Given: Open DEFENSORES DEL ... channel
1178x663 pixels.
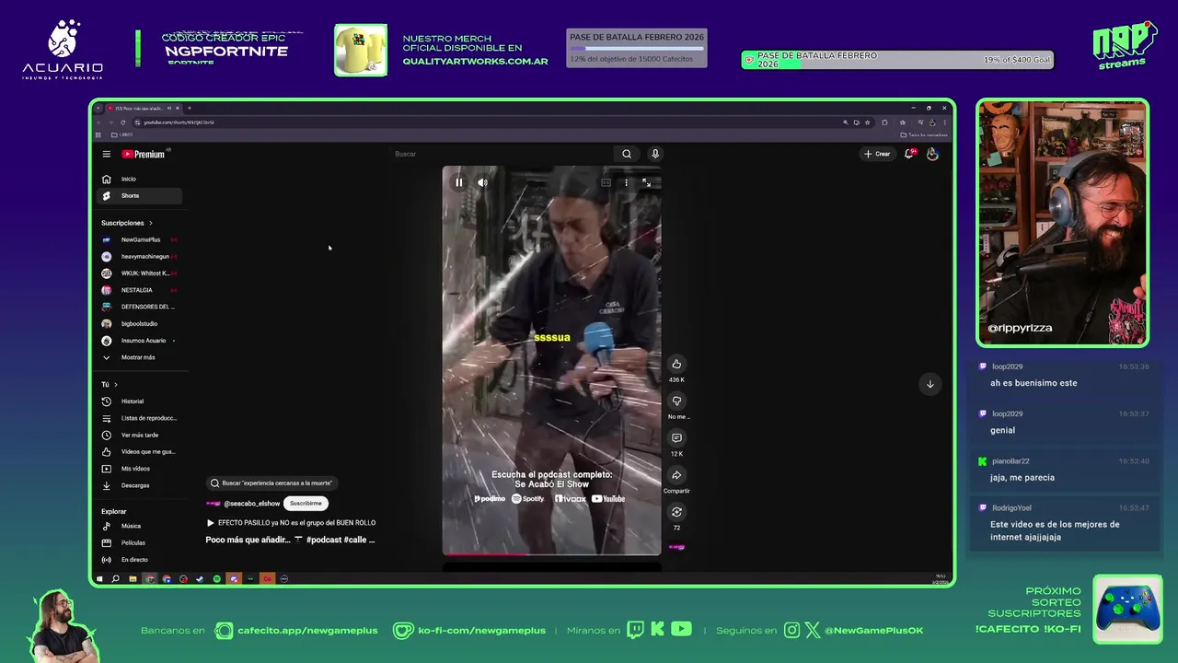Looking at the screenshot, I should pyautogui.click(x=139, y=307).
